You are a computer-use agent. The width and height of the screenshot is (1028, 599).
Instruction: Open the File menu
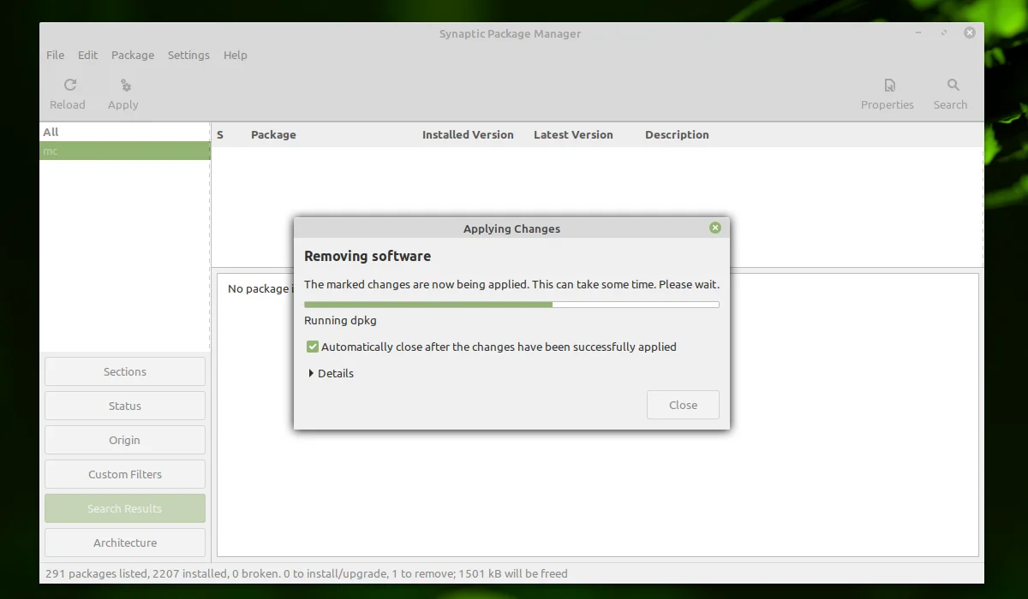(x=55, y=55)
